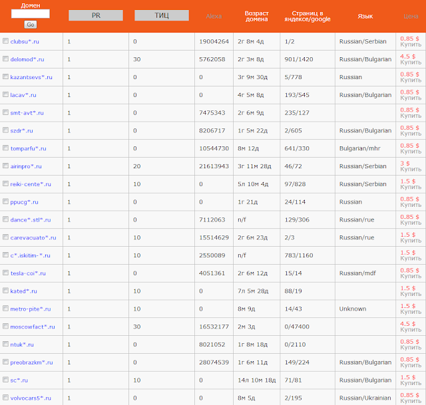The height and width of the screenshot is (405, 426).
Task: Click the Возраст домена column header
Action: (x=256, y=16)
